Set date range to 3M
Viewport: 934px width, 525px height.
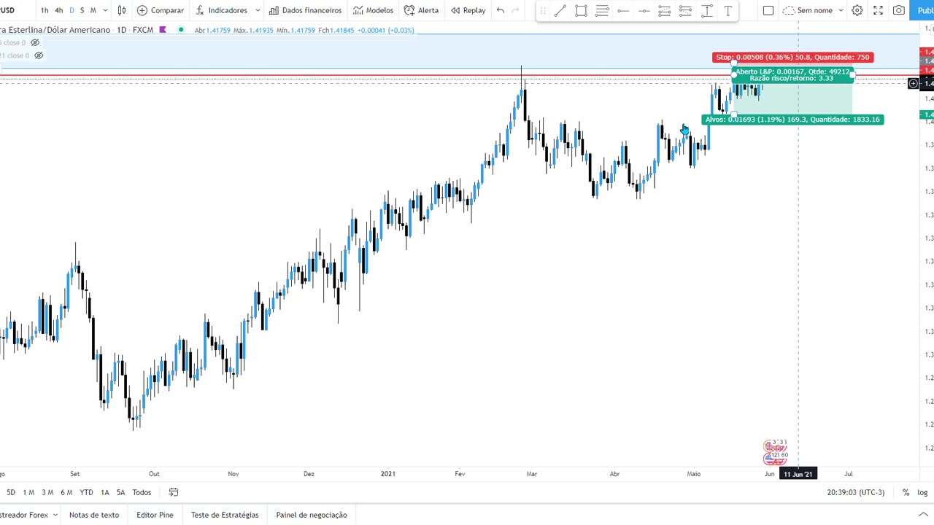tap(47, 492)
